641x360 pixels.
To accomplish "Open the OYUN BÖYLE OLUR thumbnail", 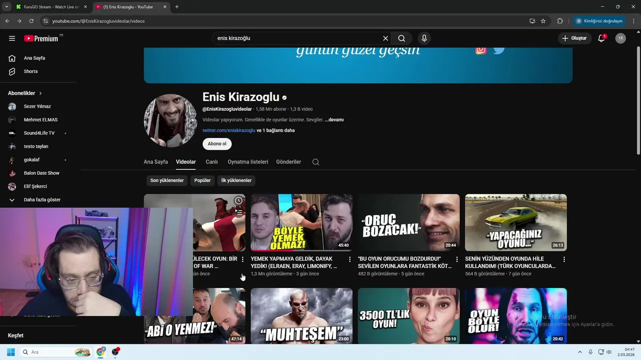I will 516,316.
